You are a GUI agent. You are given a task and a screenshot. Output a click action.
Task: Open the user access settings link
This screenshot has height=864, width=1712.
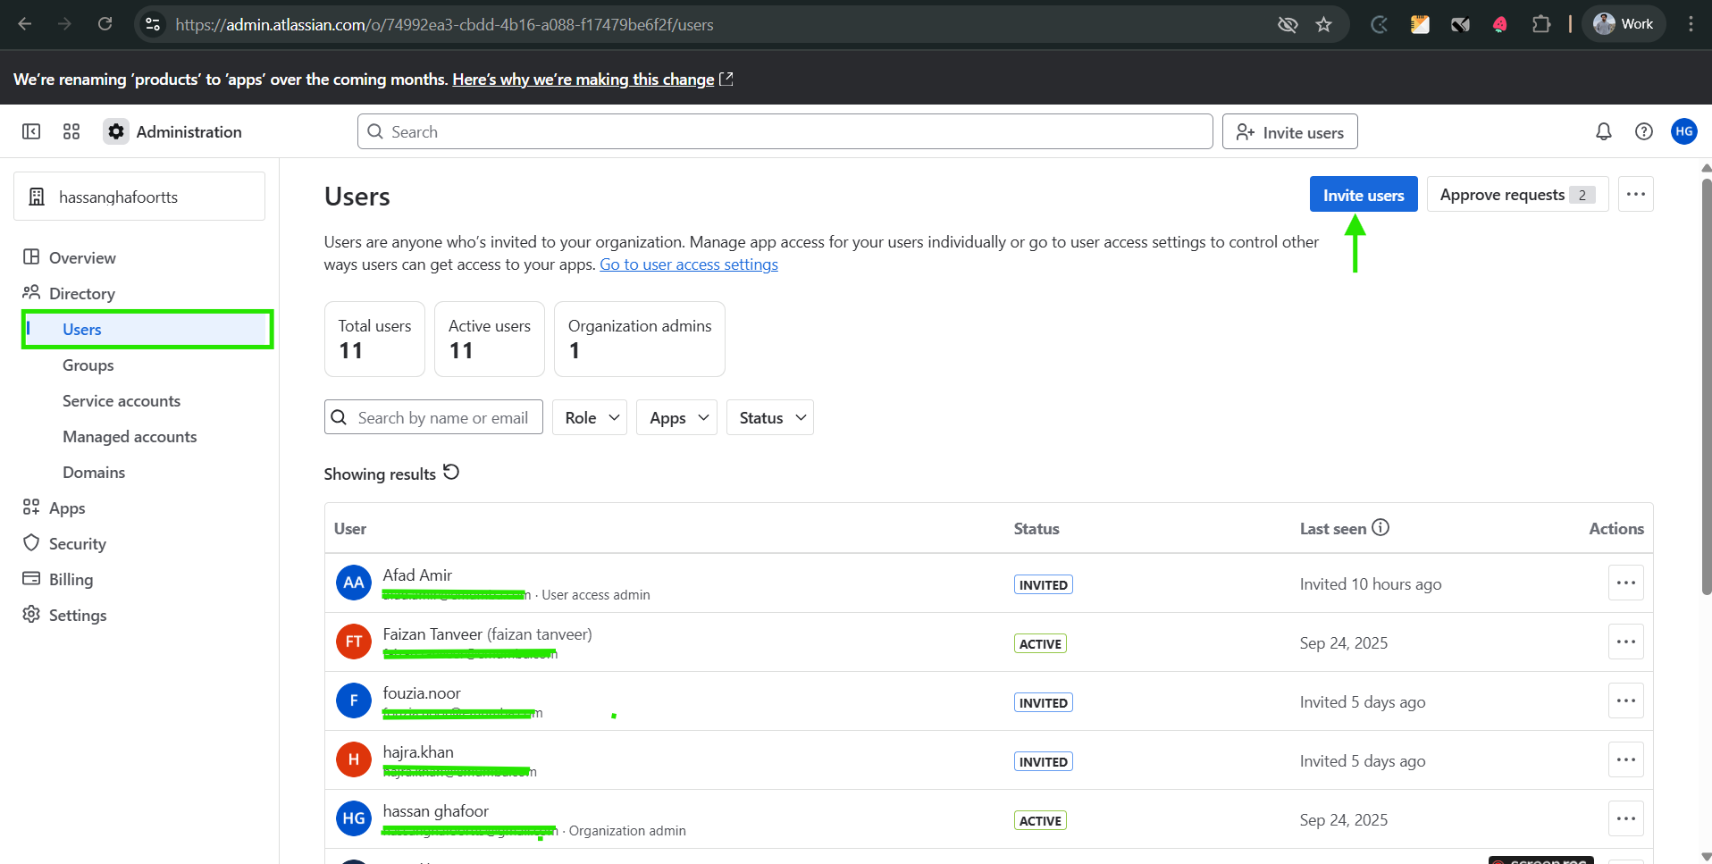coord(689,264)
